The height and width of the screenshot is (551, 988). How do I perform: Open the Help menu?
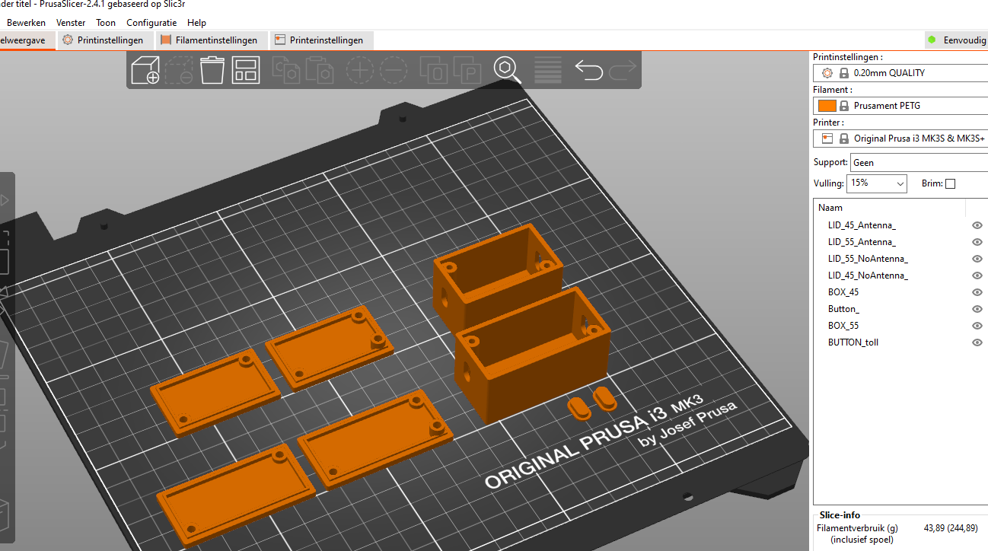click(x=196, y=23)
